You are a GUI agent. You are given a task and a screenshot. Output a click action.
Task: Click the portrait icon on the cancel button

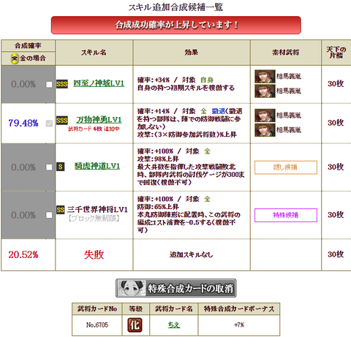[132, 288]
